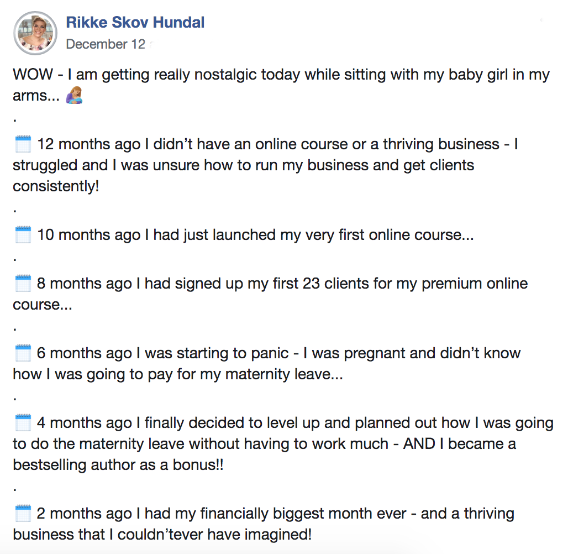Open the December 12 post timestamp

tap(106, 44)
